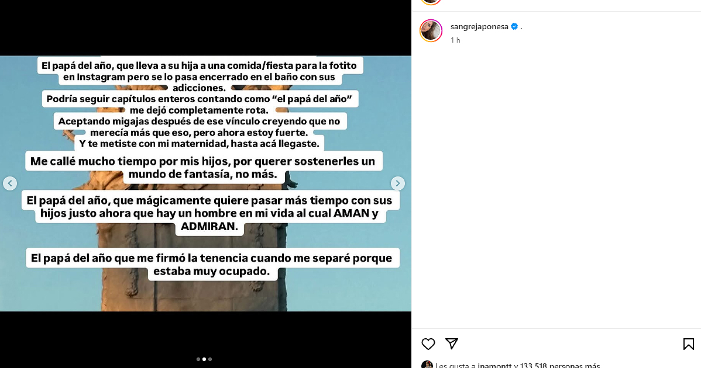Click the 'AMAN y ADMIRAN' text paragraph
Image resolution: width=701 pixels, height=368 pixels.
210,213
